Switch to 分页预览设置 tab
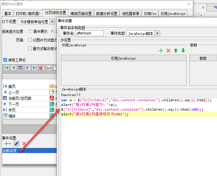Viewport: 217px width, 176px height. tap(55, 13)
